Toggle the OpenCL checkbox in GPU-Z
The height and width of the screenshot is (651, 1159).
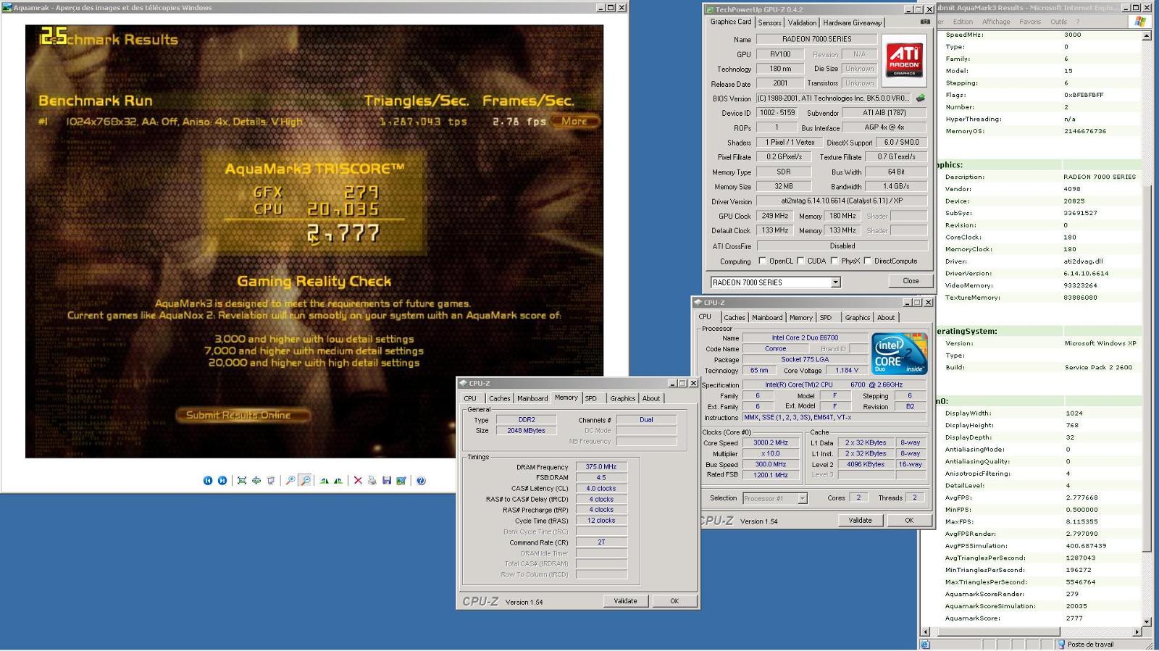(x=762, y=261)
